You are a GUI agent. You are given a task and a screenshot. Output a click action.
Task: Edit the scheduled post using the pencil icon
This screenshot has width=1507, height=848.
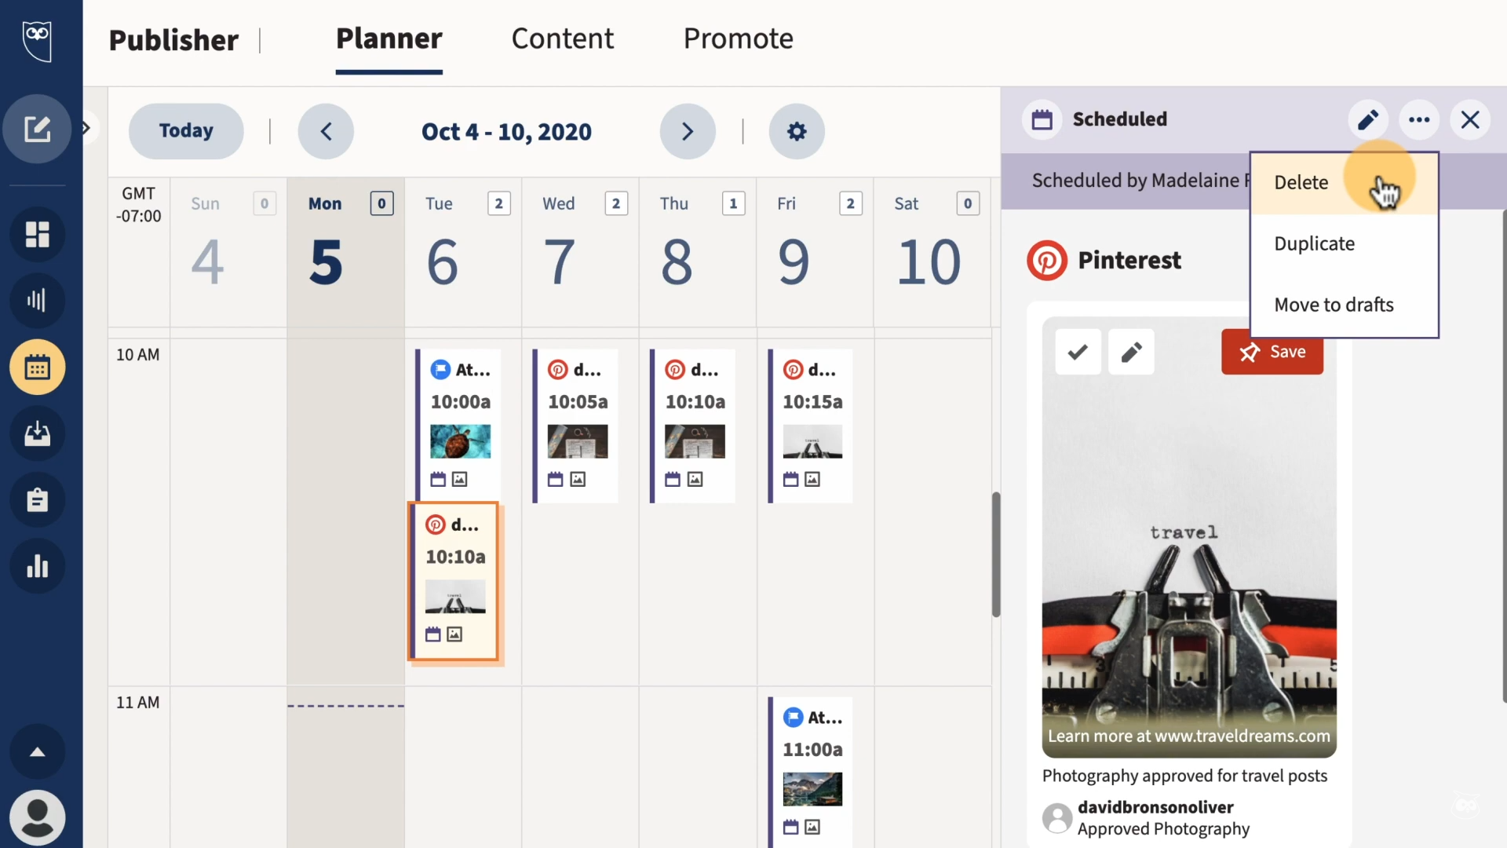1367,119
